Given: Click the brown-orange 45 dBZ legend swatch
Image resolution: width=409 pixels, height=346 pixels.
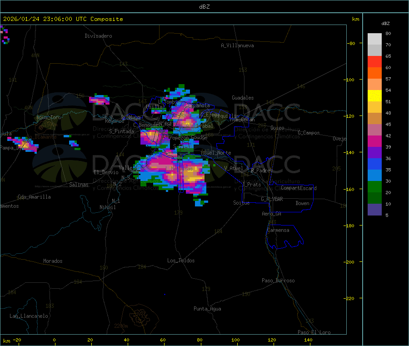Looking at the screenshot, I should pyautogui.click(x=374, y=119).
